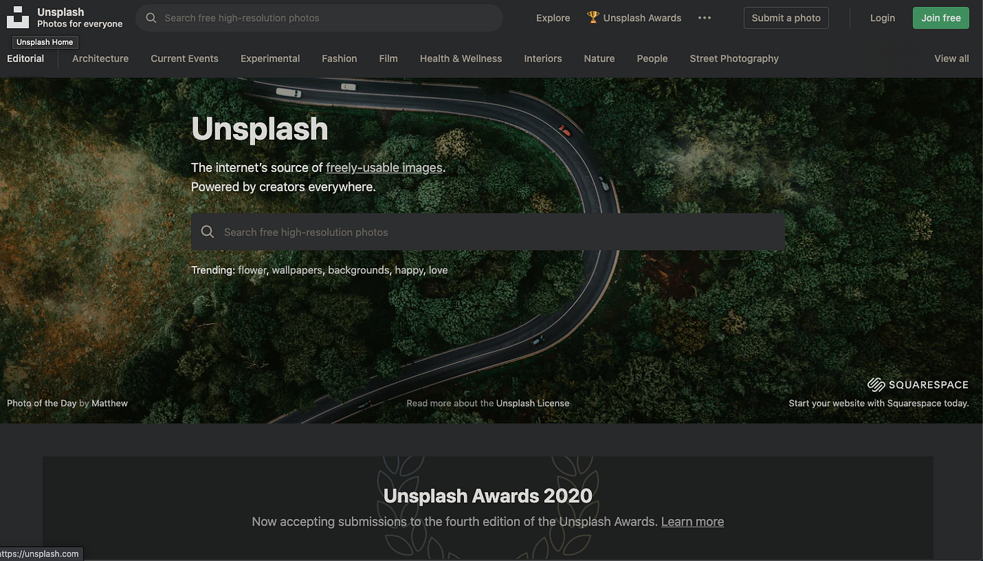This screenshot has width=983, height=561.
Task: Click the Unsplash Photos for everyone title
Action: coord(79,18)
